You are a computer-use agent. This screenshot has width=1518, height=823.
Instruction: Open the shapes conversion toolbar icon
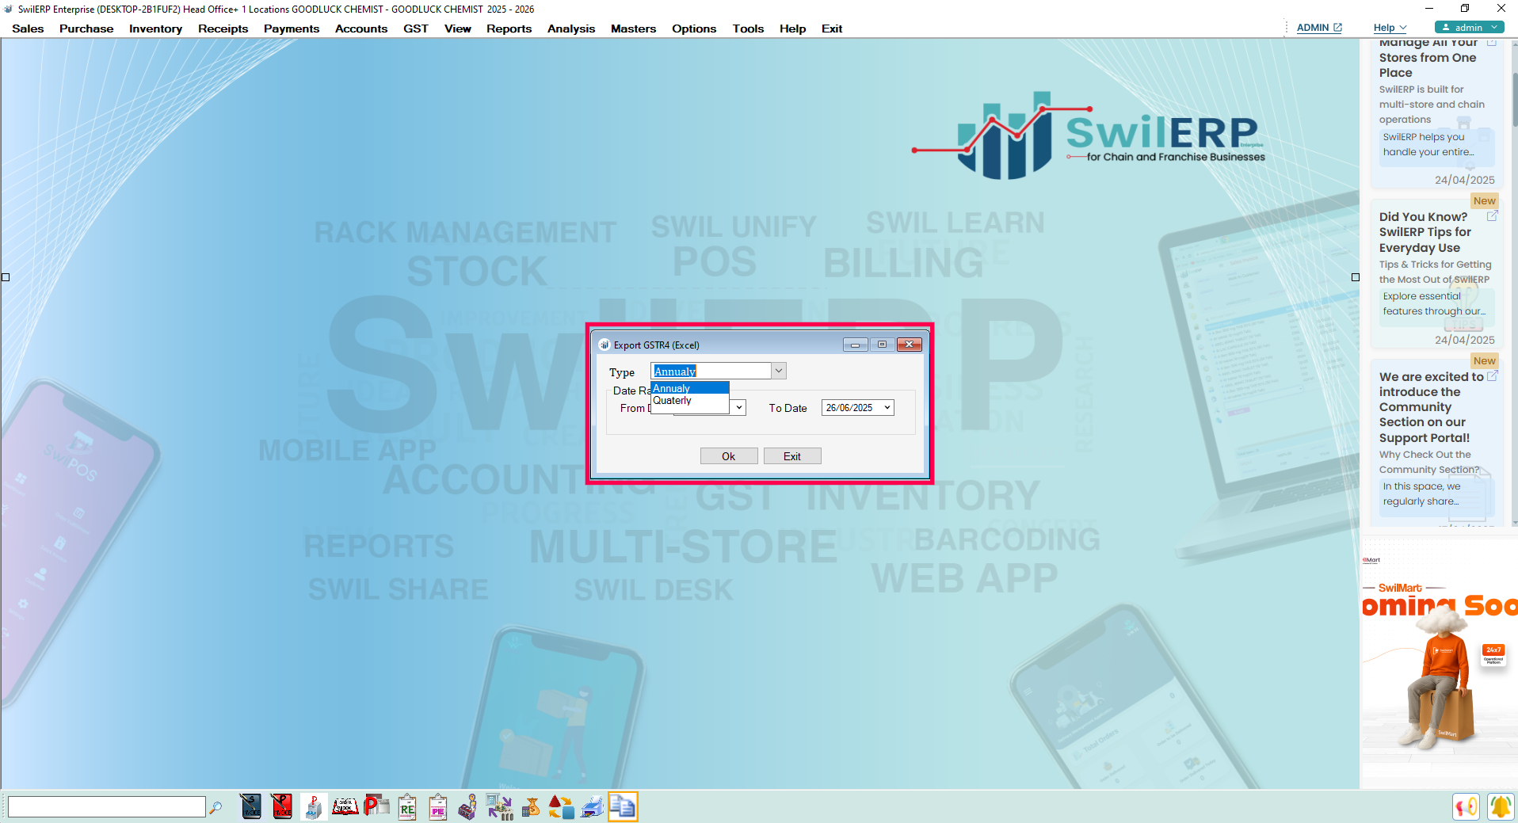pos(561,806)
